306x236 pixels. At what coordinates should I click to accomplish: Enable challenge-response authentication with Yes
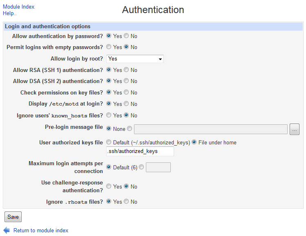[109, 187]
